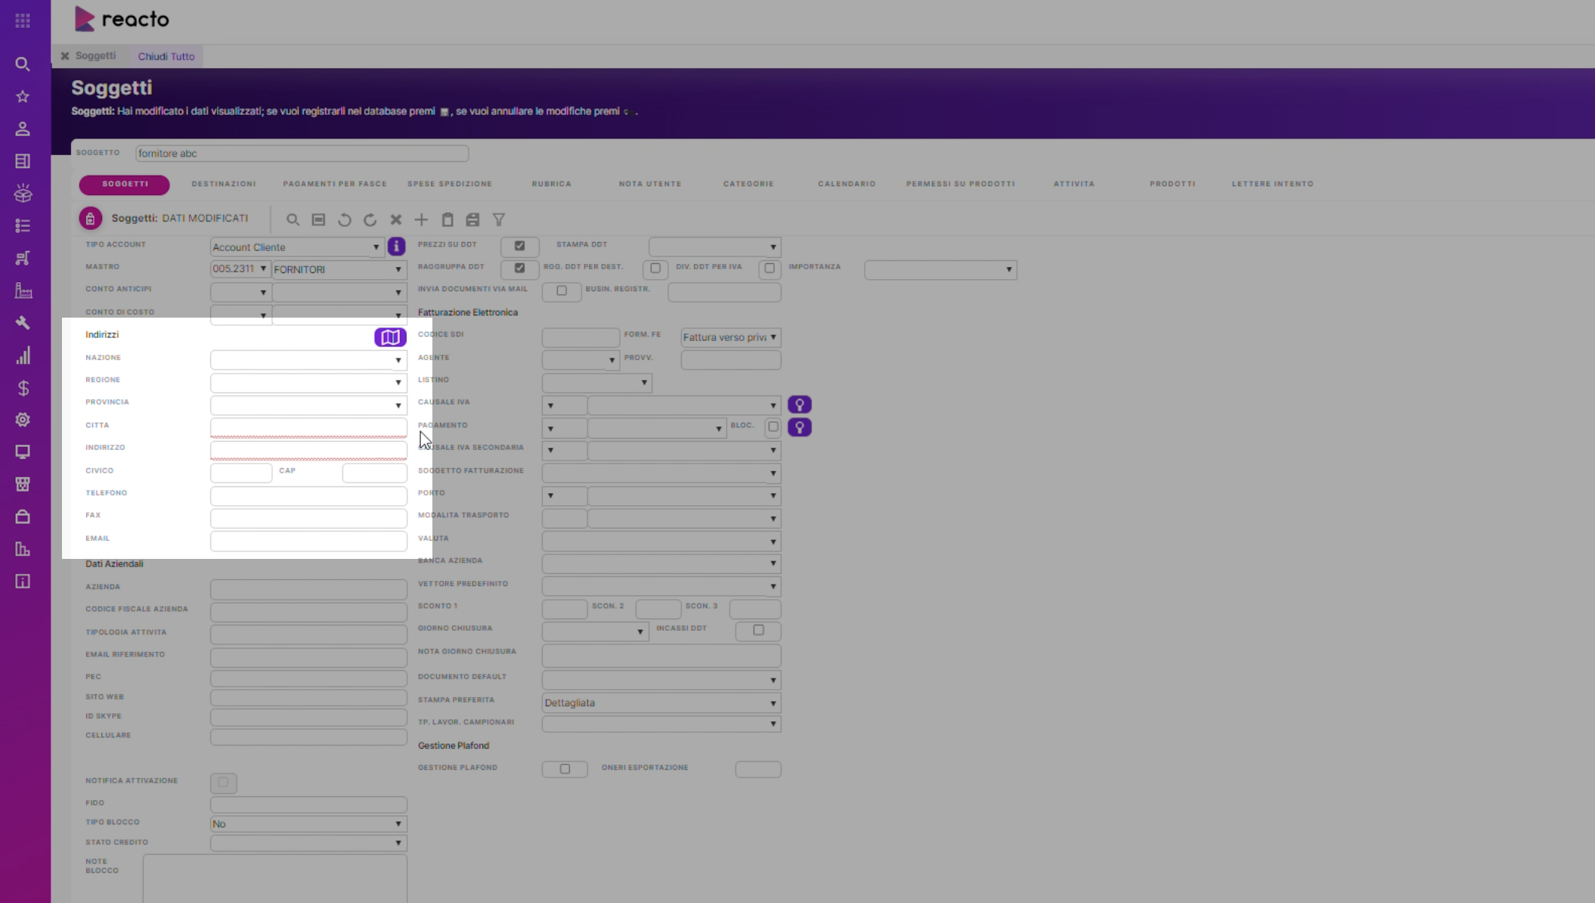Click the lightbulb icon beside Causale IVA
The height and width of the screenshot is (903, 1595).
[x=799, y=405]
